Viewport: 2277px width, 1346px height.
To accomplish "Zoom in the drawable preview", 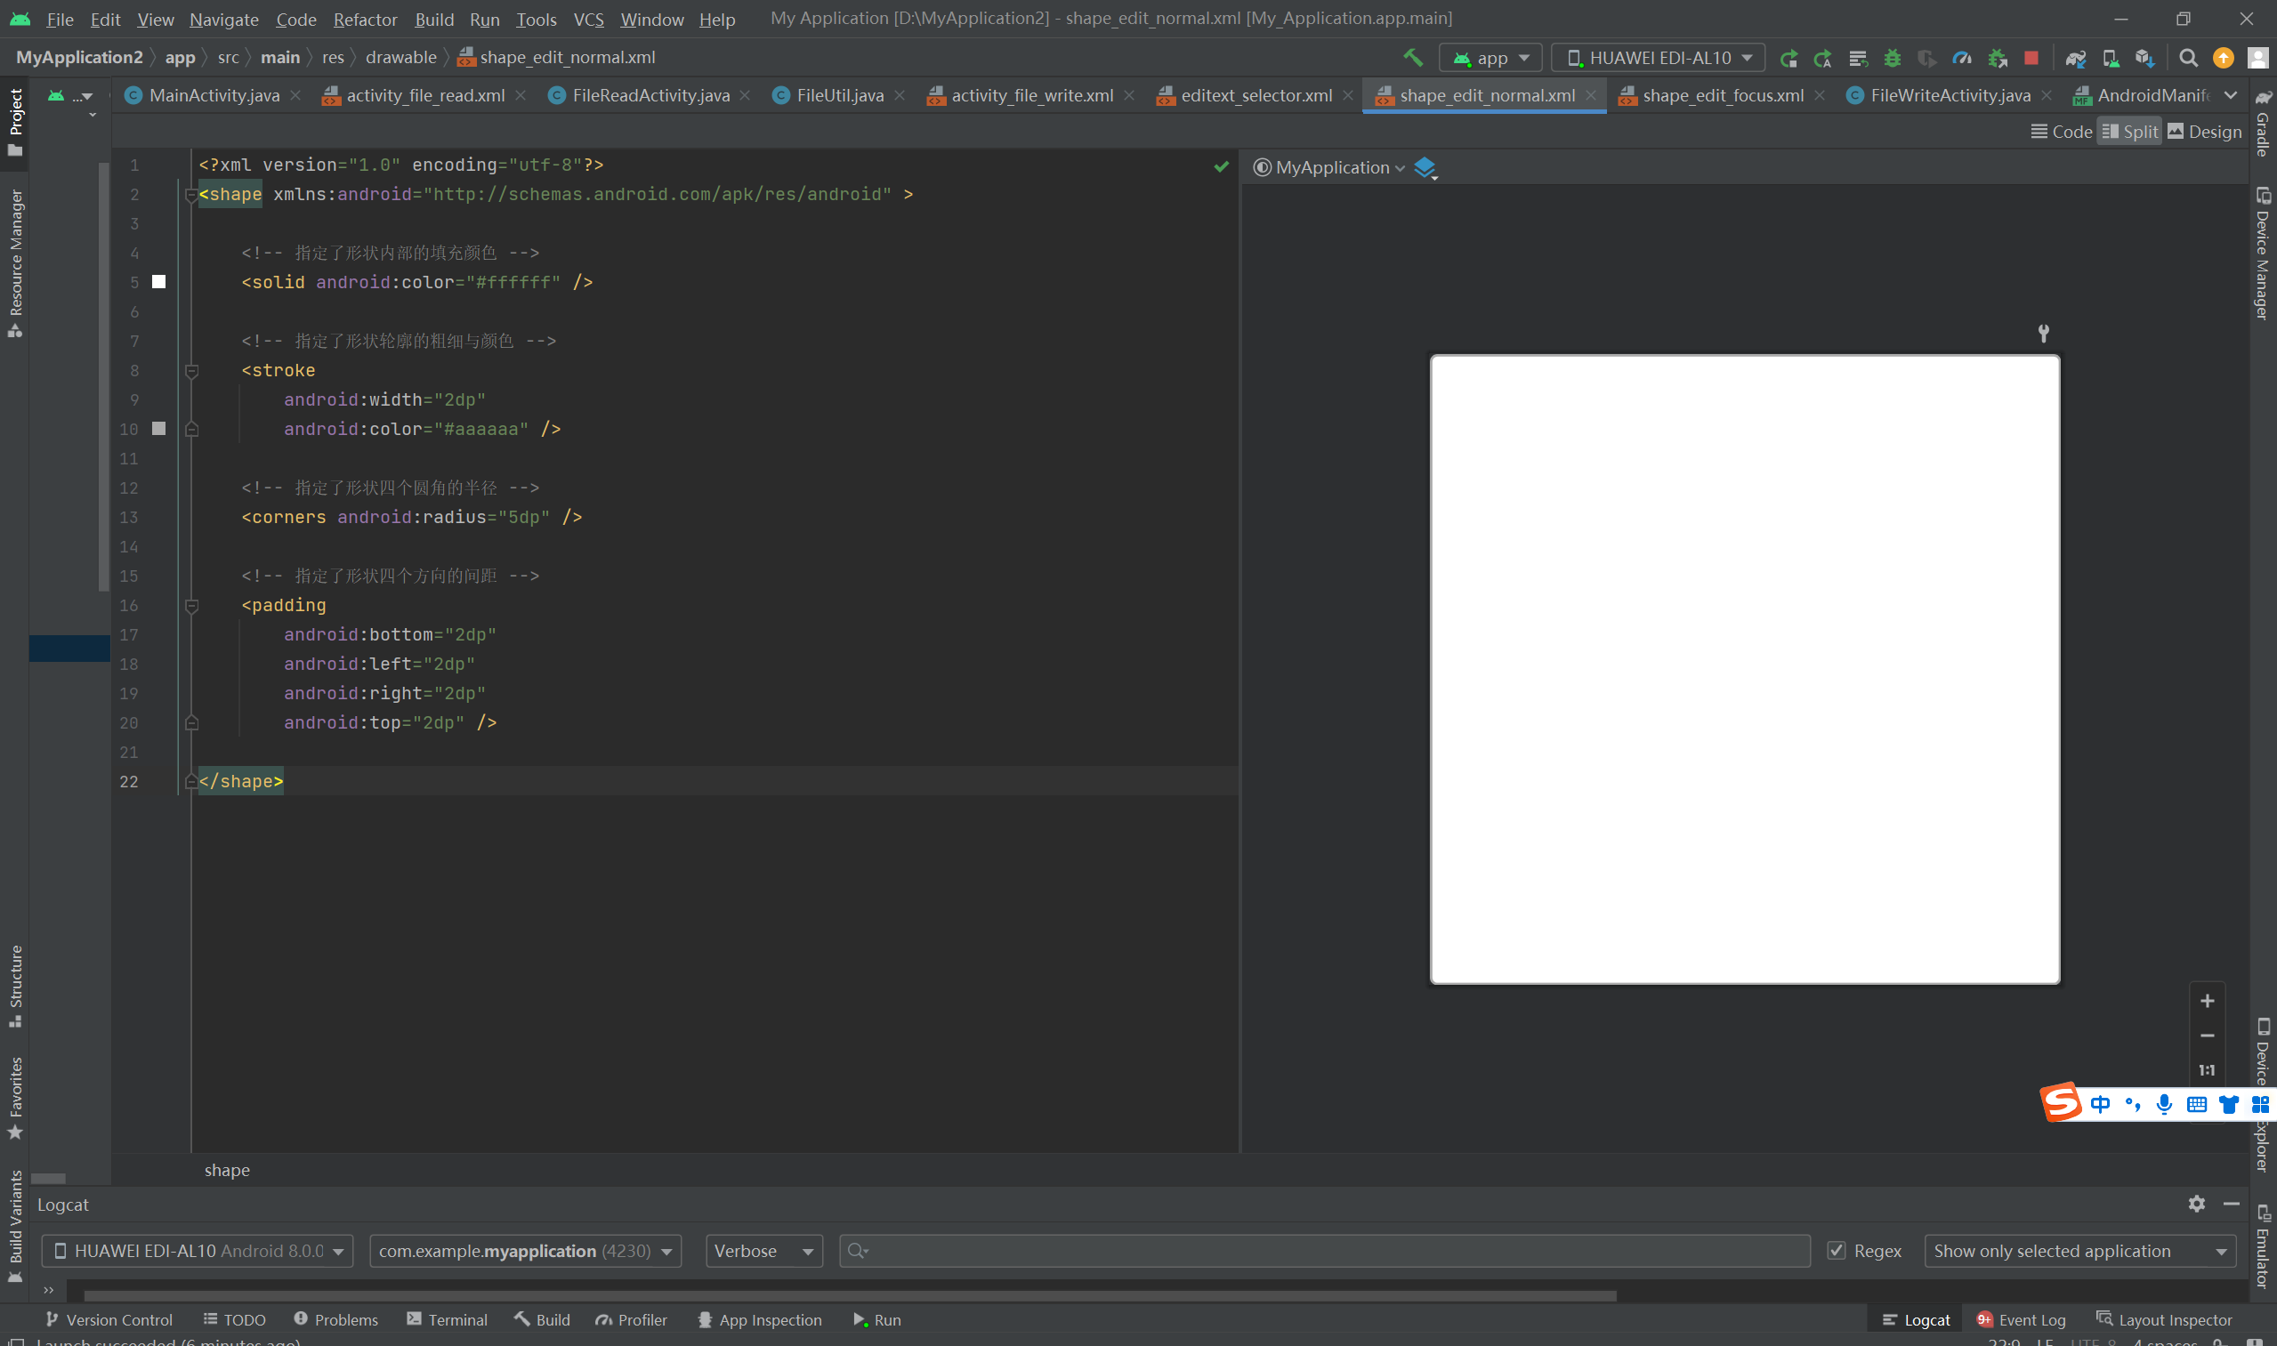I will [2207, 1001].
